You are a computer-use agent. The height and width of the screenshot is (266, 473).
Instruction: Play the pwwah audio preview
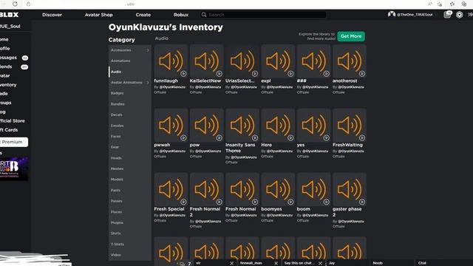[183, 138]
